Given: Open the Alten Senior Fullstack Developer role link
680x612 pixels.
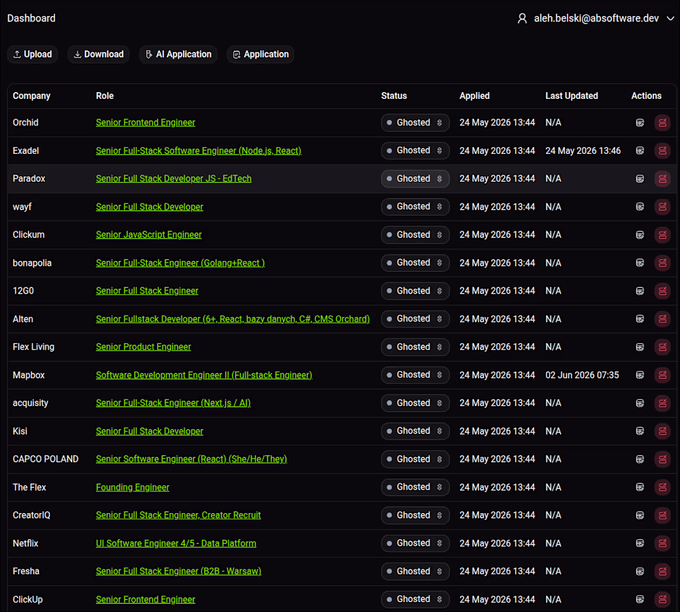Looking at the screenshot, I should (233, 319).
